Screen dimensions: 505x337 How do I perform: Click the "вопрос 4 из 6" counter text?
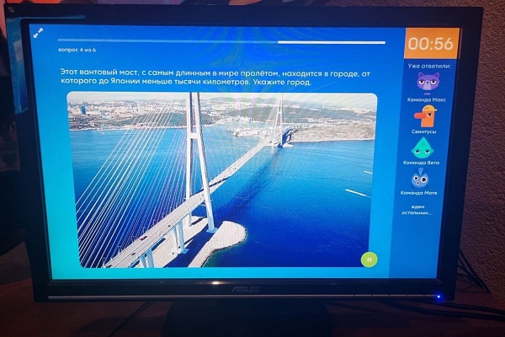[x=77, y=50]
